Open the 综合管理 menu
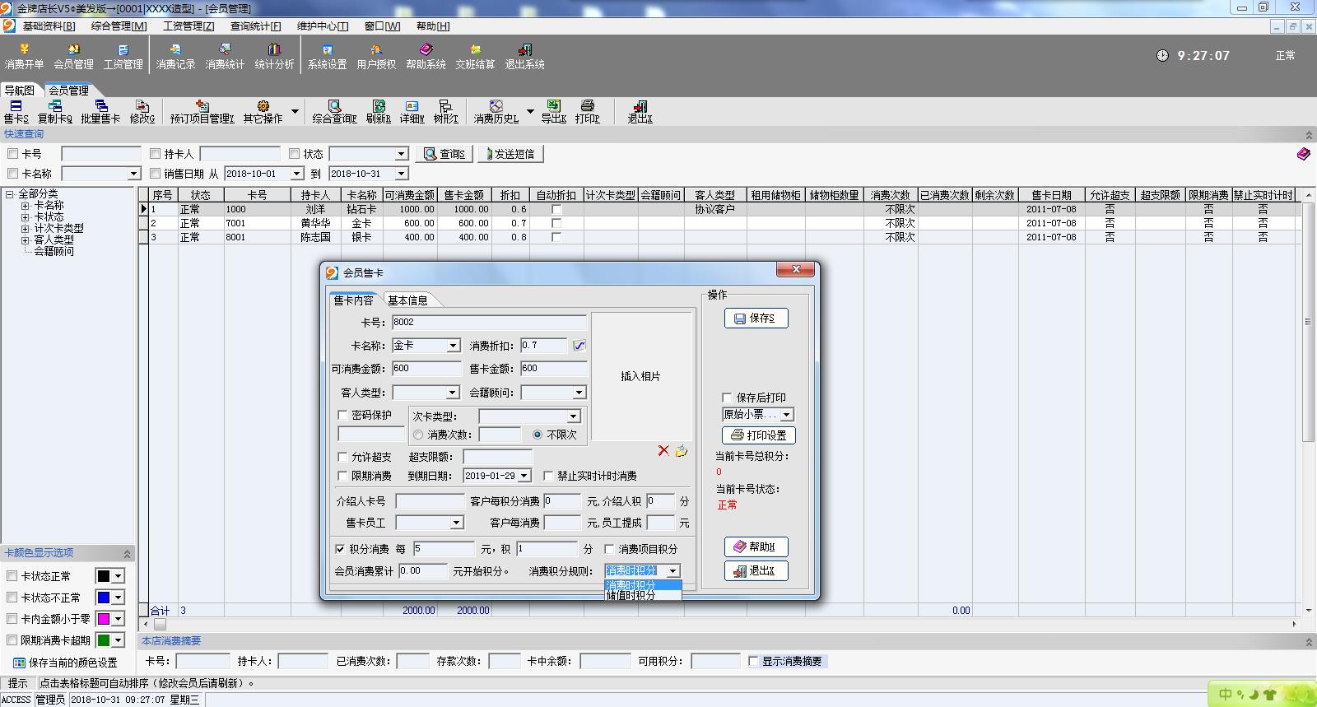 (x=119, y=26)
